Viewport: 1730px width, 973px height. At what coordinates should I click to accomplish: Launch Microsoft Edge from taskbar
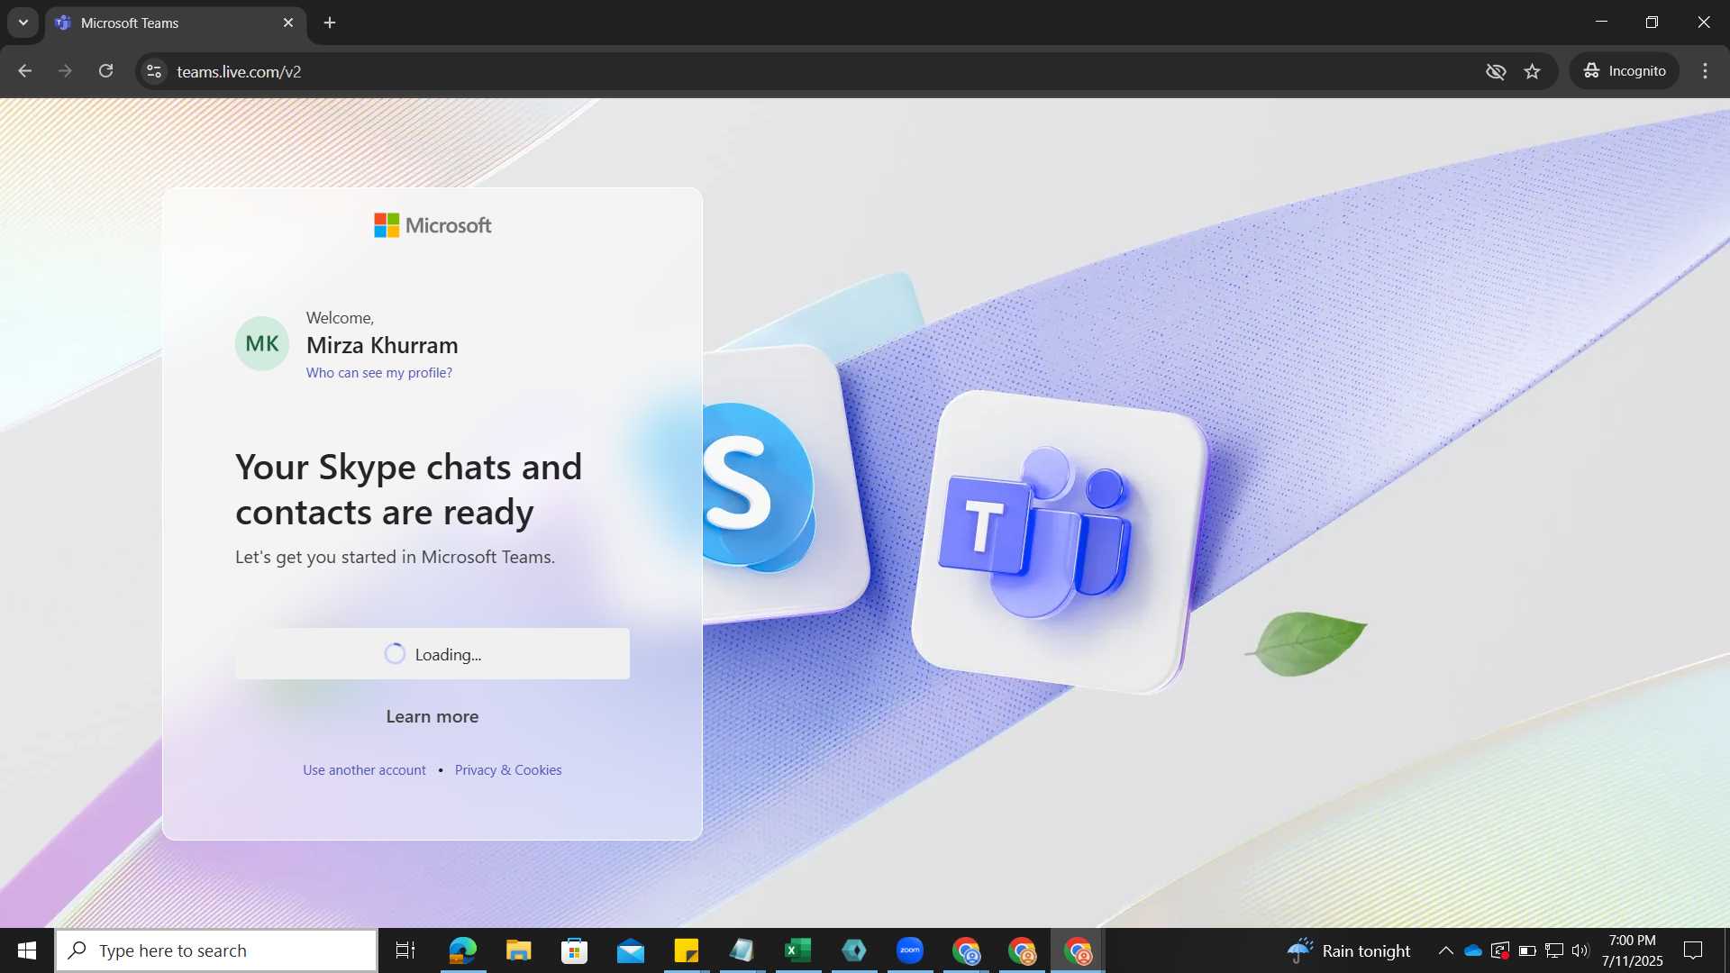462,950
